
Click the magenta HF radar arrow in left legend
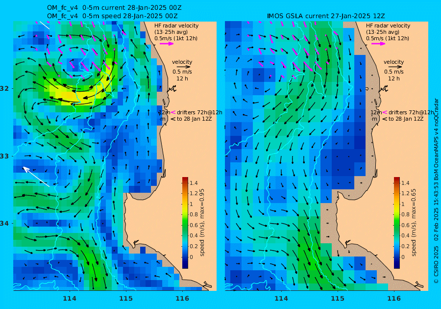coord(167,44)
